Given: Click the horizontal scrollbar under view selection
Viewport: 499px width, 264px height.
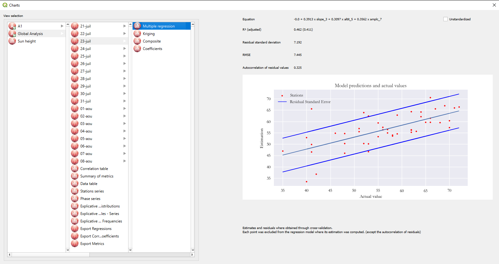Looking at the screenshot, I should click(51, 255).
